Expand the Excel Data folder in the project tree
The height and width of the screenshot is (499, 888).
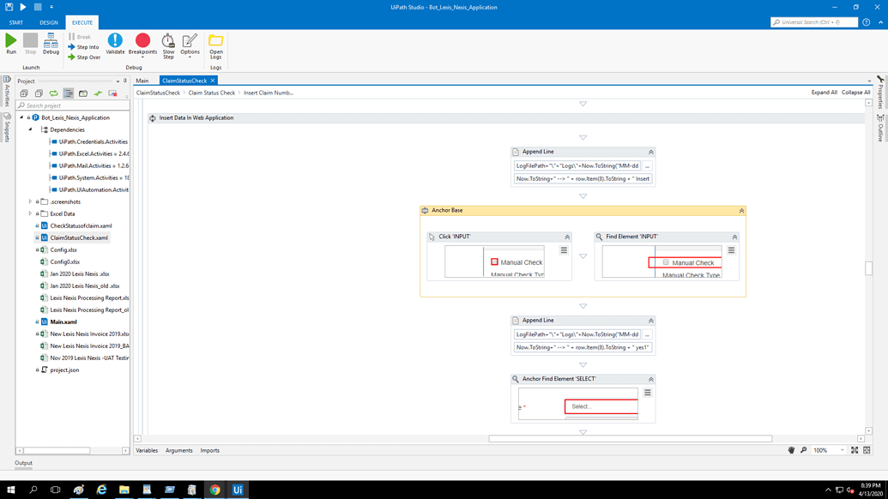(31, 213)
